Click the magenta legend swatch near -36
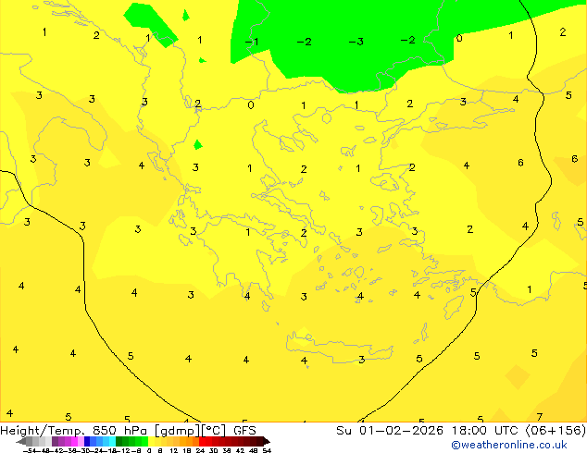The height and width of the screenshot is (453, 587). [74, 441]
